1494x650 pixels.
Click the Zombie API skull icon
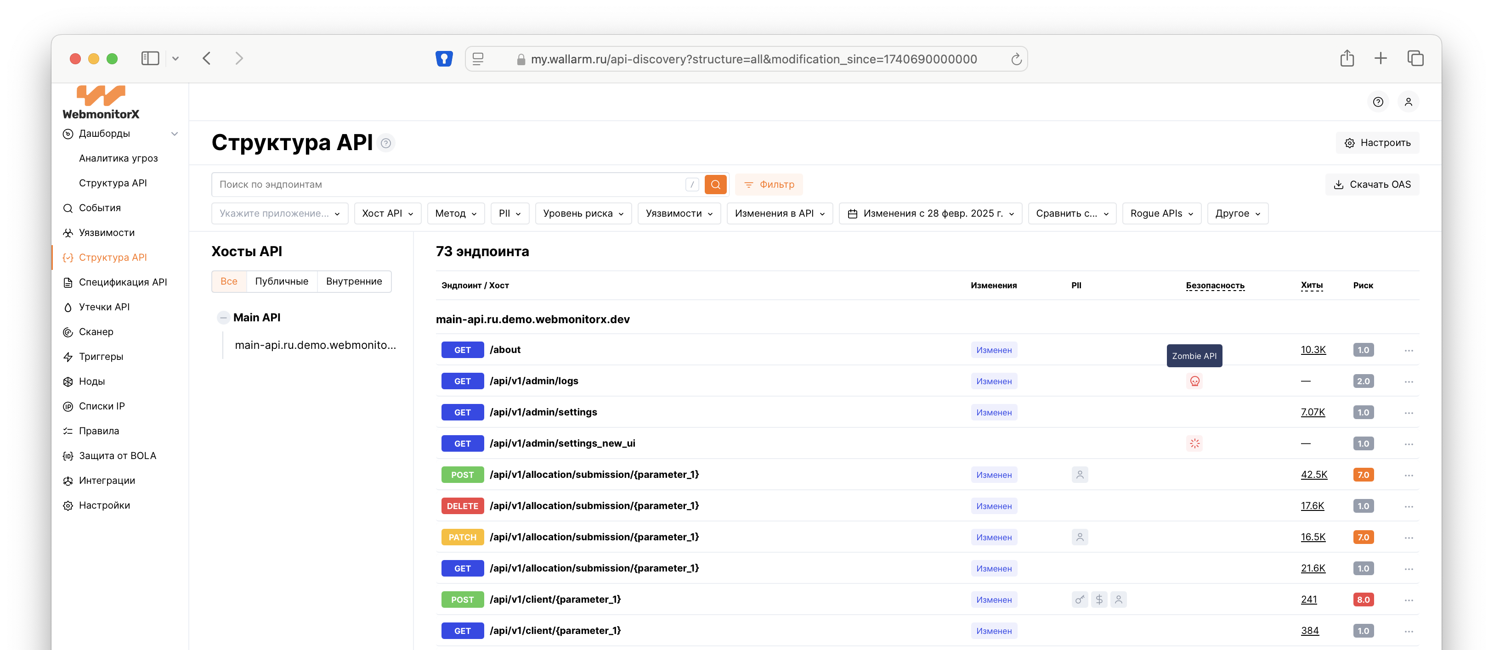coord(1194,381)
